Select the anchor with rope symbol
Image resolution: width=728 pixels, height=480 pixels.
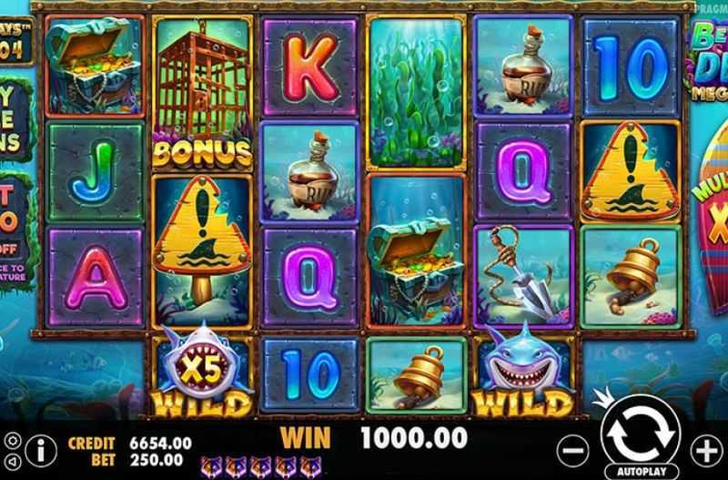524,277
